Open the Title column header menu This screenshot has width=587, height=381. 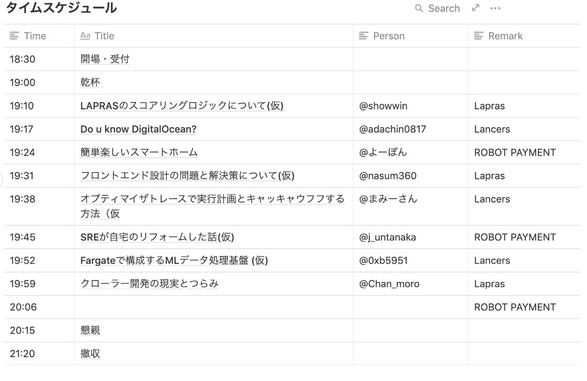(104, 36)
